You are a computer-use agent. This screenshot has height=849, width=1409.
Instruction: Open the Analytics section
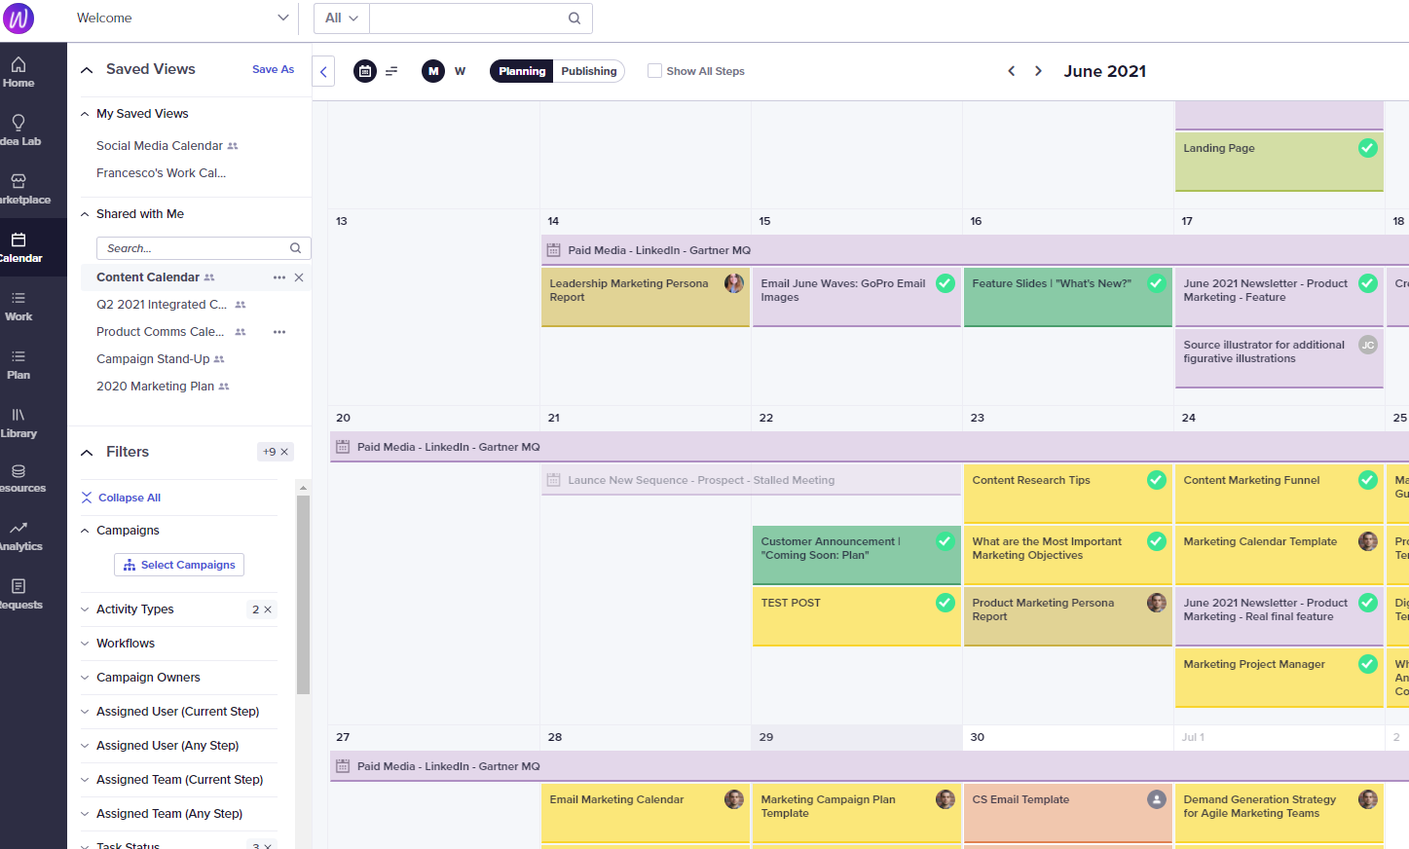(x=19, y=534)
